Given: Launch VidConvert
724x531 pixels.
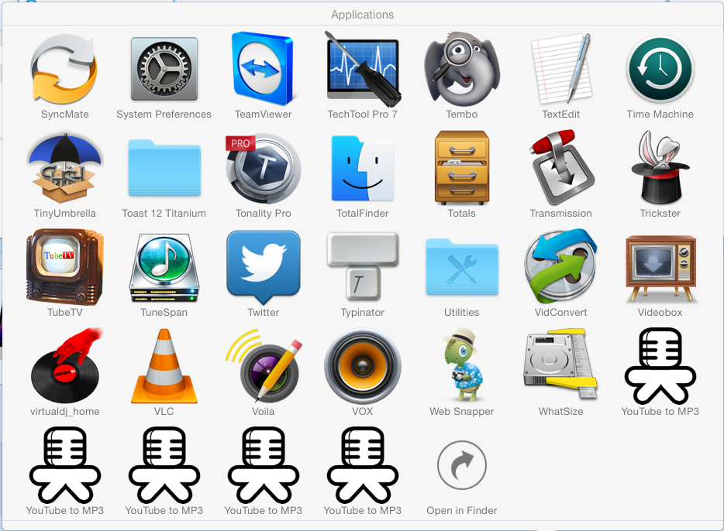Looking at the screenshot, I should click(561, 267).
